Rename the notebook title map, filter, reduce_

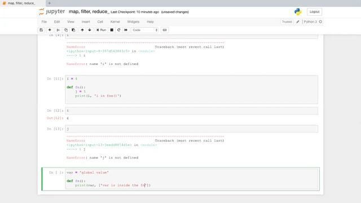(x=89, y=11)
